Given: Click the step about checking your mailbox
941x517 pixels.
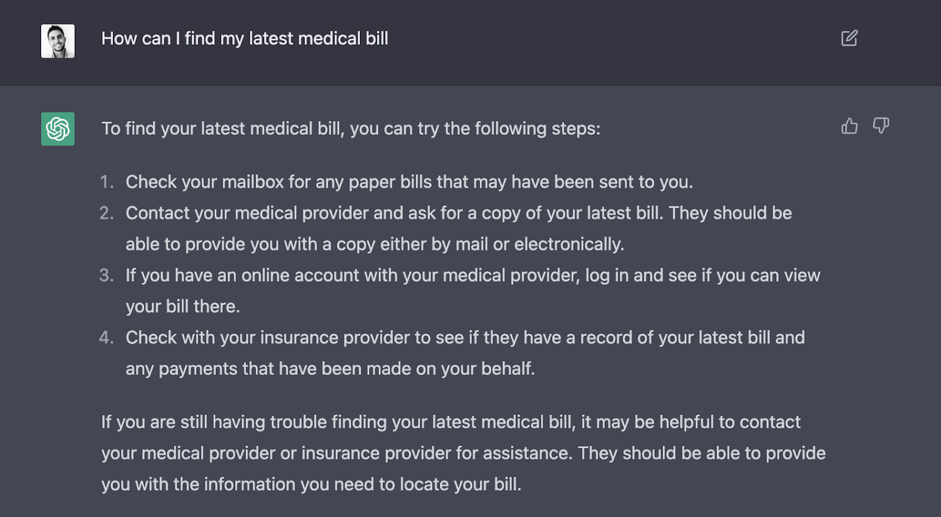Looking at the screenshot, I should click(x=409, y=182).
